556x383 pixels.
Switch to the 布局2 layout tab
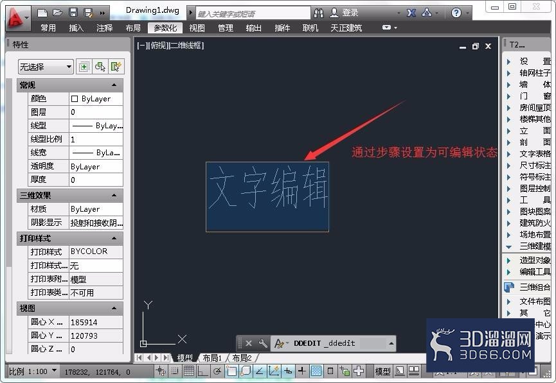242,358
